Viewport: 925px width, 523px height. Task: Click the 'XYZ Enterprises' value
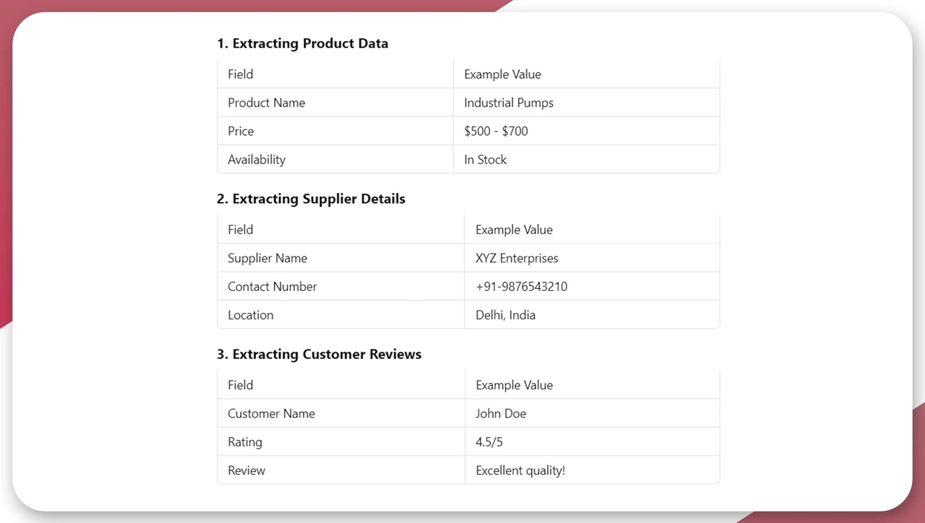[x=517, y=258]
